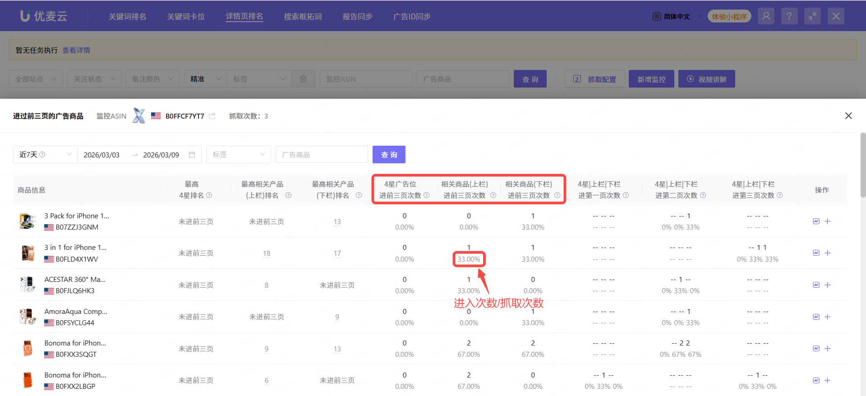This screenshot has height=396, width=866.
Task: Click the 监控ASIN input field
Action: [366, 79]
